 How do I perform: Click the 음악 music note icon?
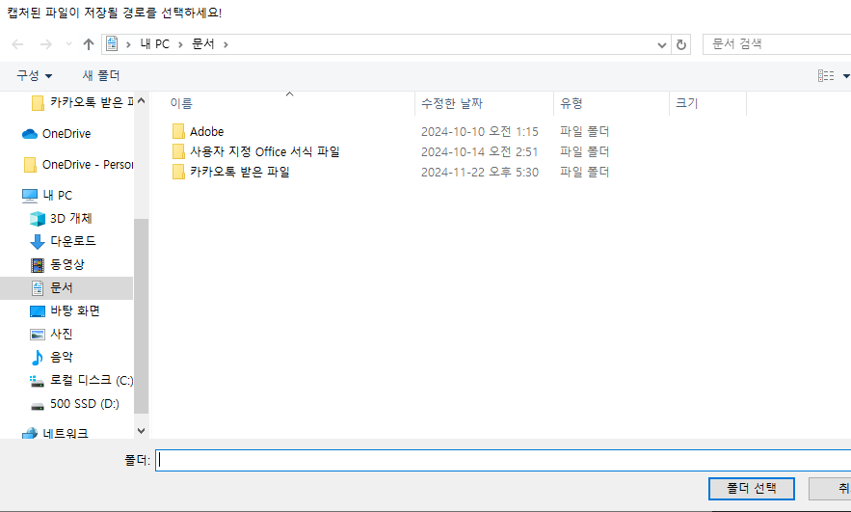click(38, 358)
